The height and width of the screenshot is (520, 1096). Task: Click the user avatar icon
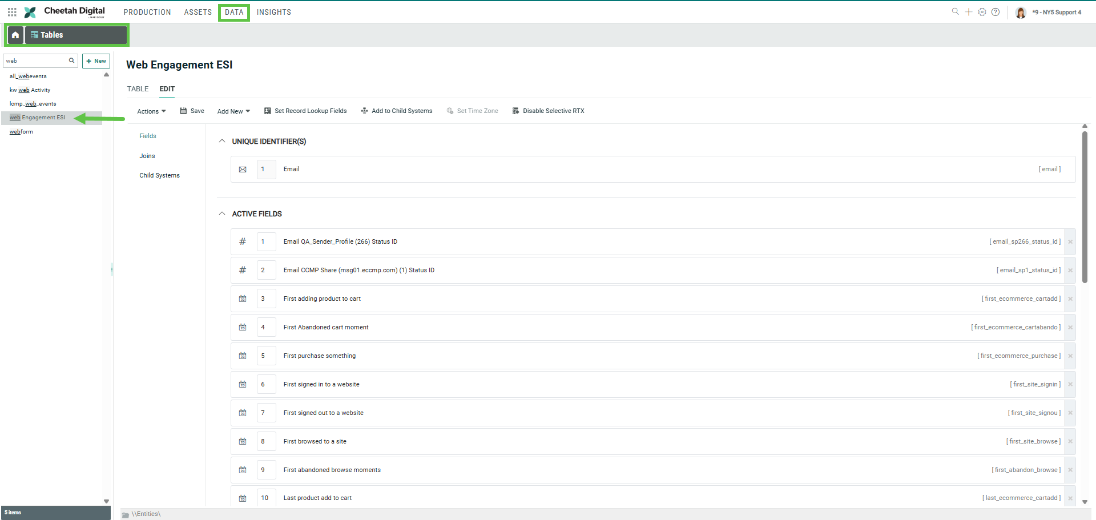1021,13
